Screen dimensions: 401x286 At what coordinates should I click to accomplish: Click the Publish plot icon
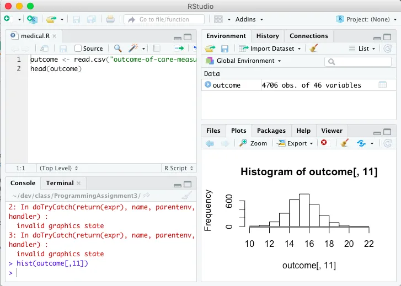[x=361, y=143]
